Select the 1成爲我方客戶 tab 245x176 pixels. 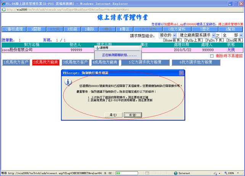point(15,62)
